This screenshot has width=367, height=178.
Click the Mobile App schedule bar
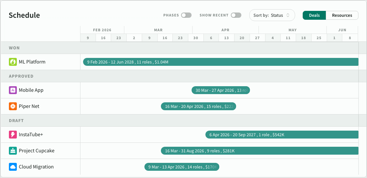tap(221, 90)
